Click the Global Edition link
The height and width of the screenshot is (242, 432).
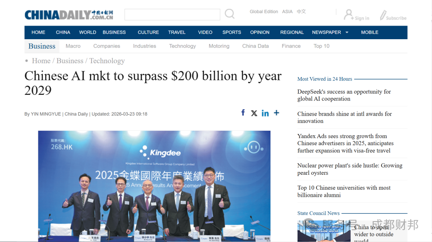tap(264, 12)
